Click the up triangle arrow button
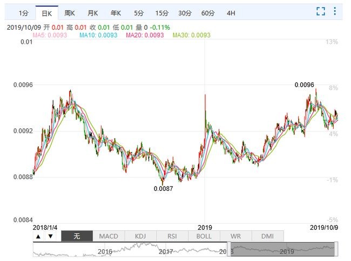The height and width of the screenshot is (261, 351). coord(38,236)
